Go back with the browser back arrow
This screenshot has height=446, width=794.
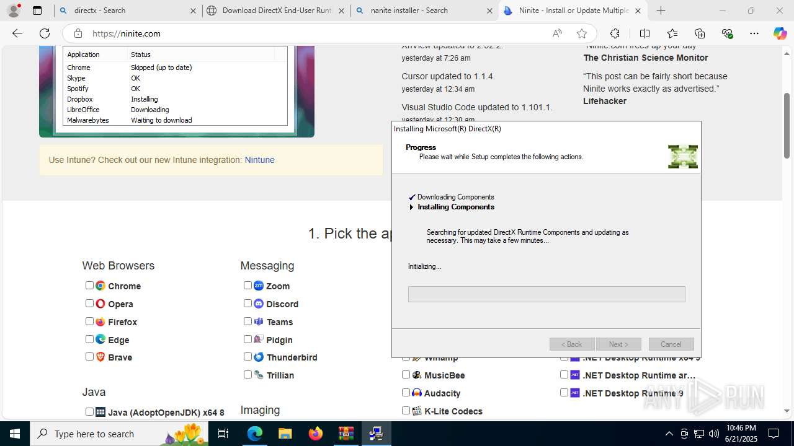point(17,33)
